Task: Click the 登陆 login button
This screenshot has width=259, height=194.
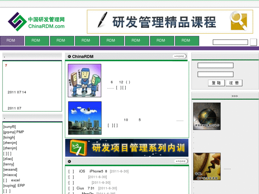Action: point(216,83)
